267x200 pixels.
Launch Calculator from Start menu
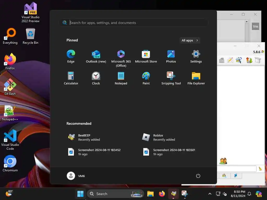71,78
